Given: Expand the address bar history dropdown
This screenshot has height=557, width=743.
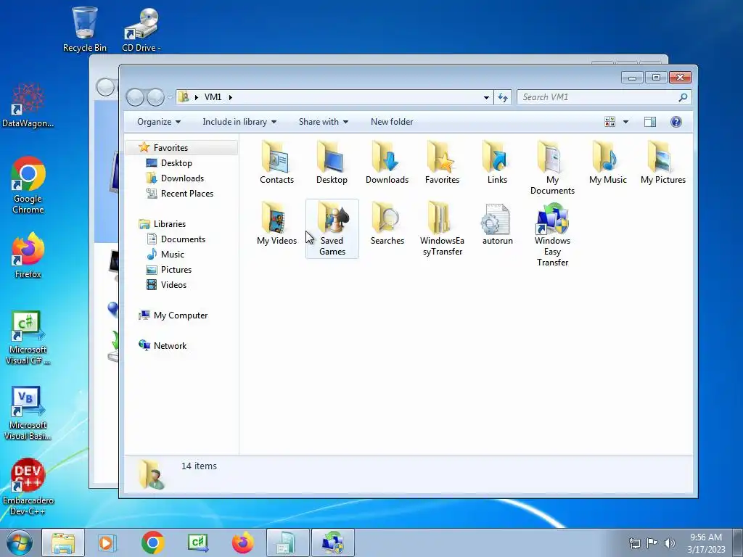Looking at the screenshot, I should (x=486, y=97).
